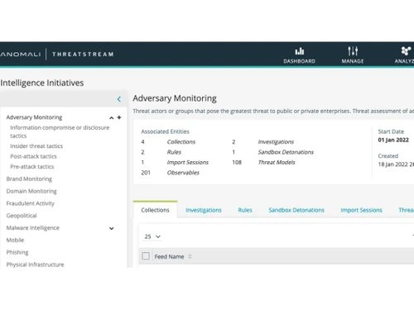Switch to the Rules tab
The width and height of the screenshot is (414, 310).
click(x=245, y=210)
